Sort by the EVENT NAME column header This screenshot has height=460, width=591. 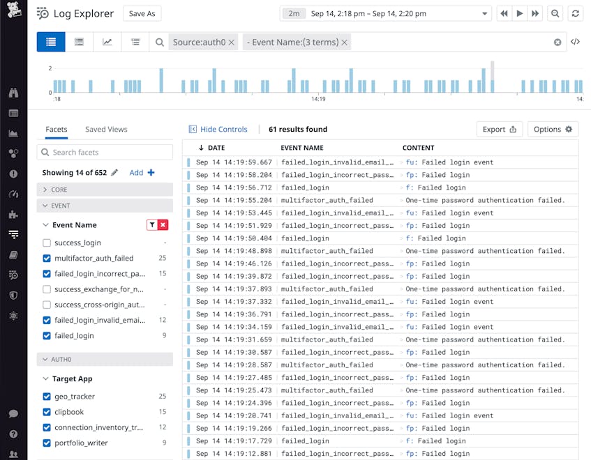pos(302,148)
